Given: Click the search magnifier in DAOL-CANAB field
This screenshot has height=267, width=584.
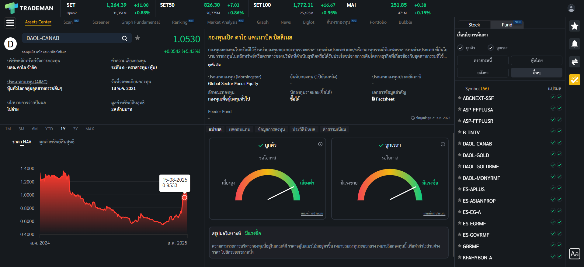Looking at the screenshot, I should (124, 38).
